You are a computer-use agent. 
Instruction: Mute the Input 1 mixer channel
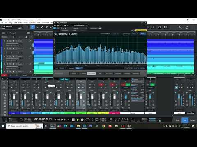click(12, 85)
